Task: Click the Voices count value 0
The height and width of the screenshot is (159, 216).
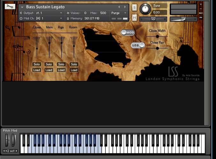Action: coord(85,13)
